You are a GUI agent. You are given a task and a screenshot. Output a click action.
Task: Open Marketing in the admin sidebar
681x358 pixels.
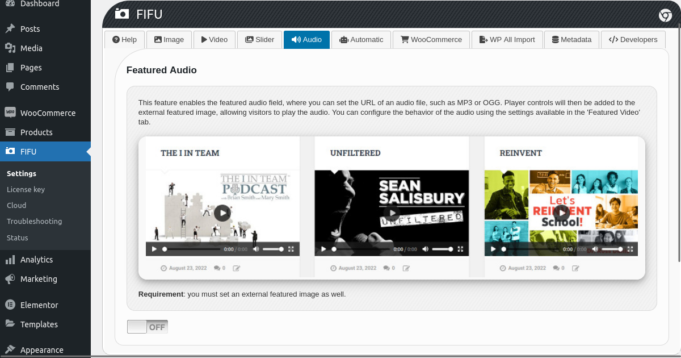pos(45,279)
